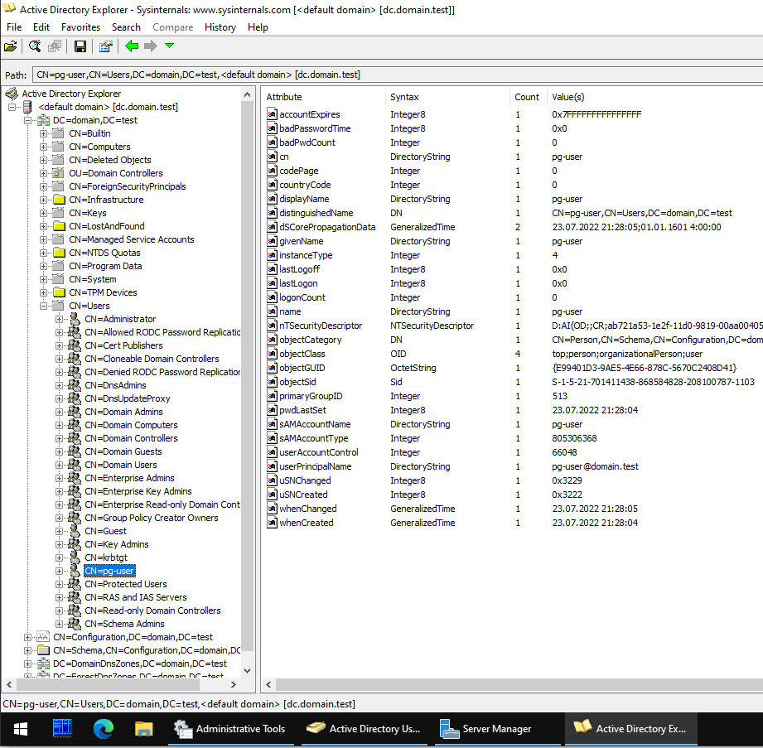Click the Save snapshot floppy icon
Screen dimensions: 763x748
click(80, 46)
